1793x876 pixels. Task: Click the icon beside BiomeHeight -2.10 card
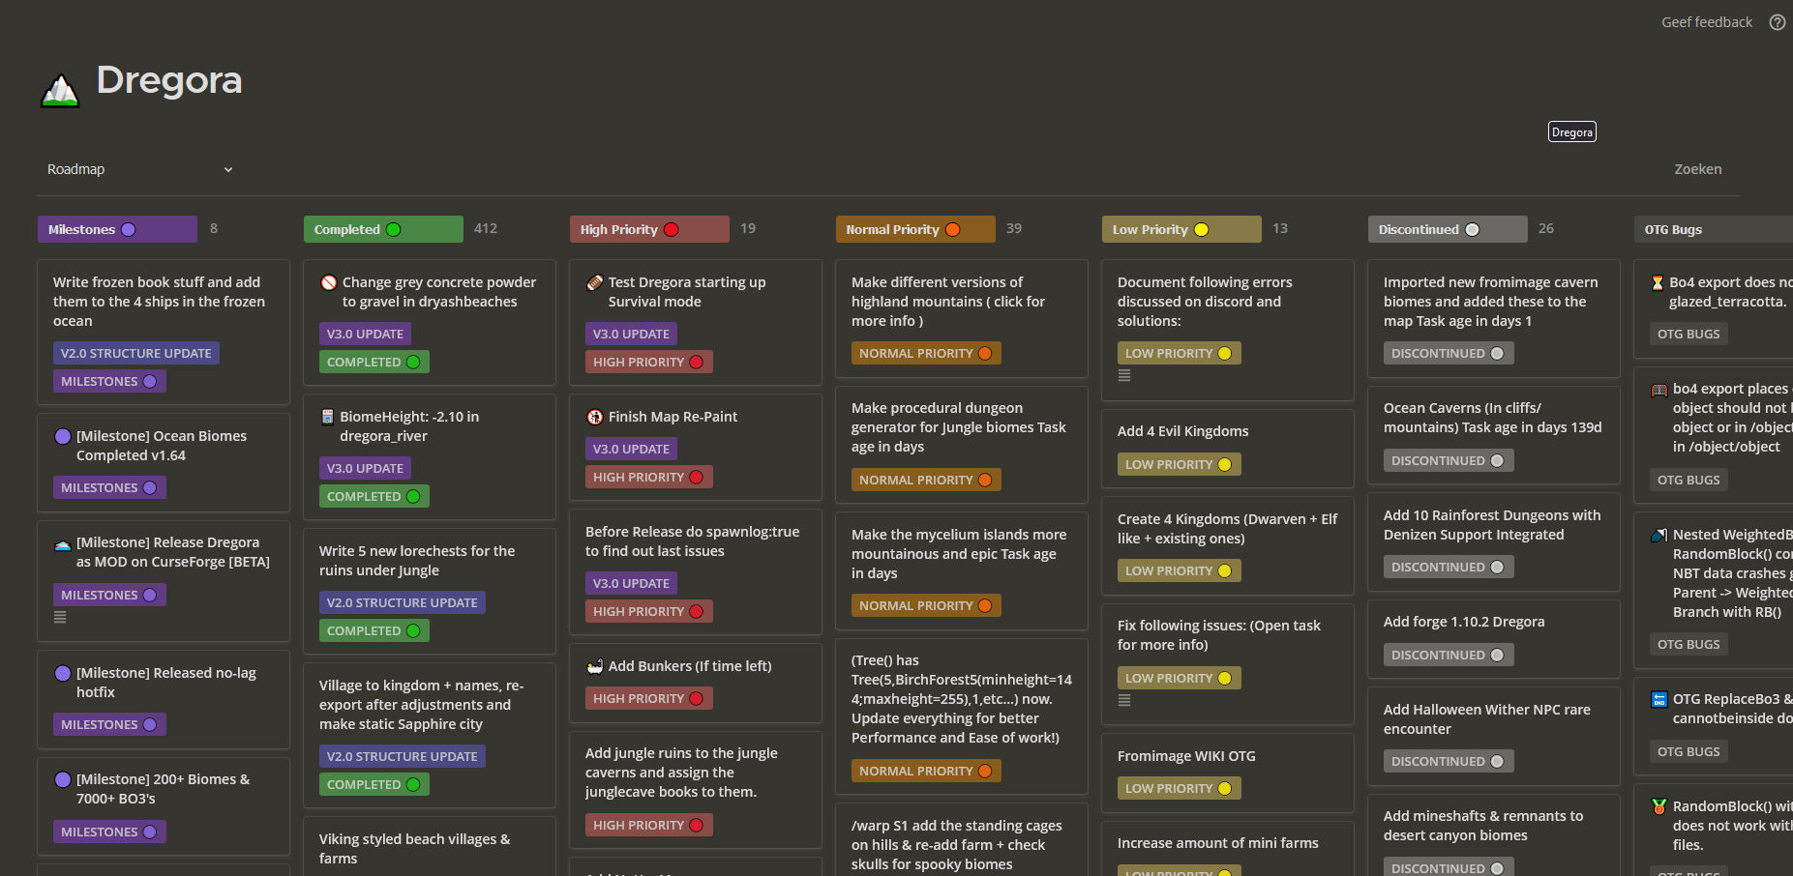[328, 417]
